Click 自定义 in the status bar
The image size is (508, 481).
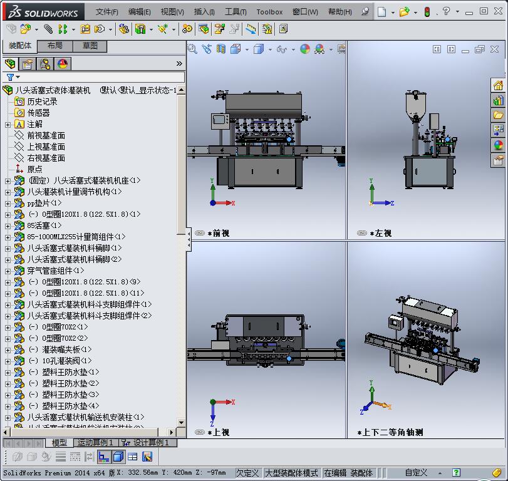point(413,473)
